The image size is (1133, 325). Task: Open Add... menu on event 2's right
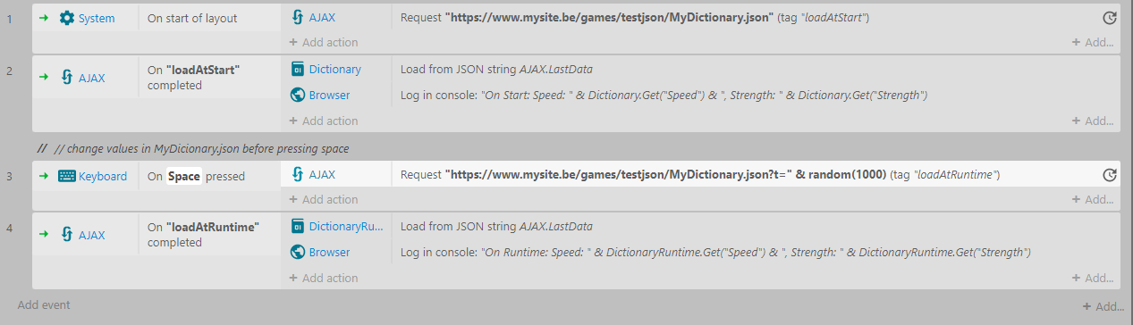click(1093, 121)
